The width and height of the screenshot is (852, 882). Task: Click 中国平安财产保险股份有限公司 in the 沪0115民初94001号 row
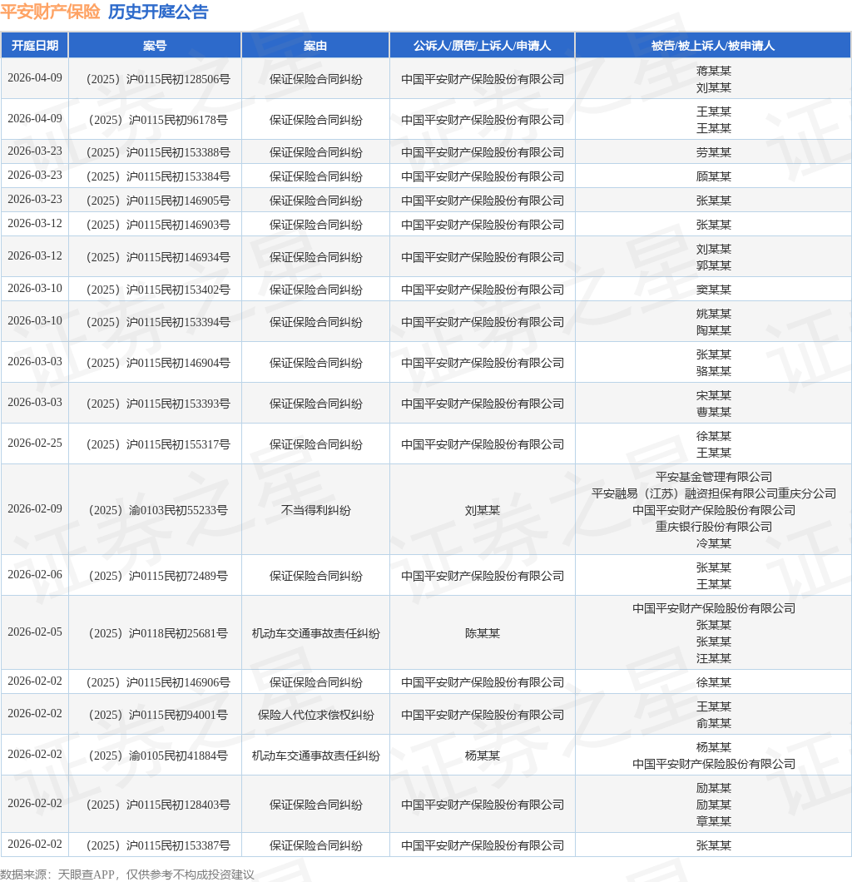click(482, 715)
